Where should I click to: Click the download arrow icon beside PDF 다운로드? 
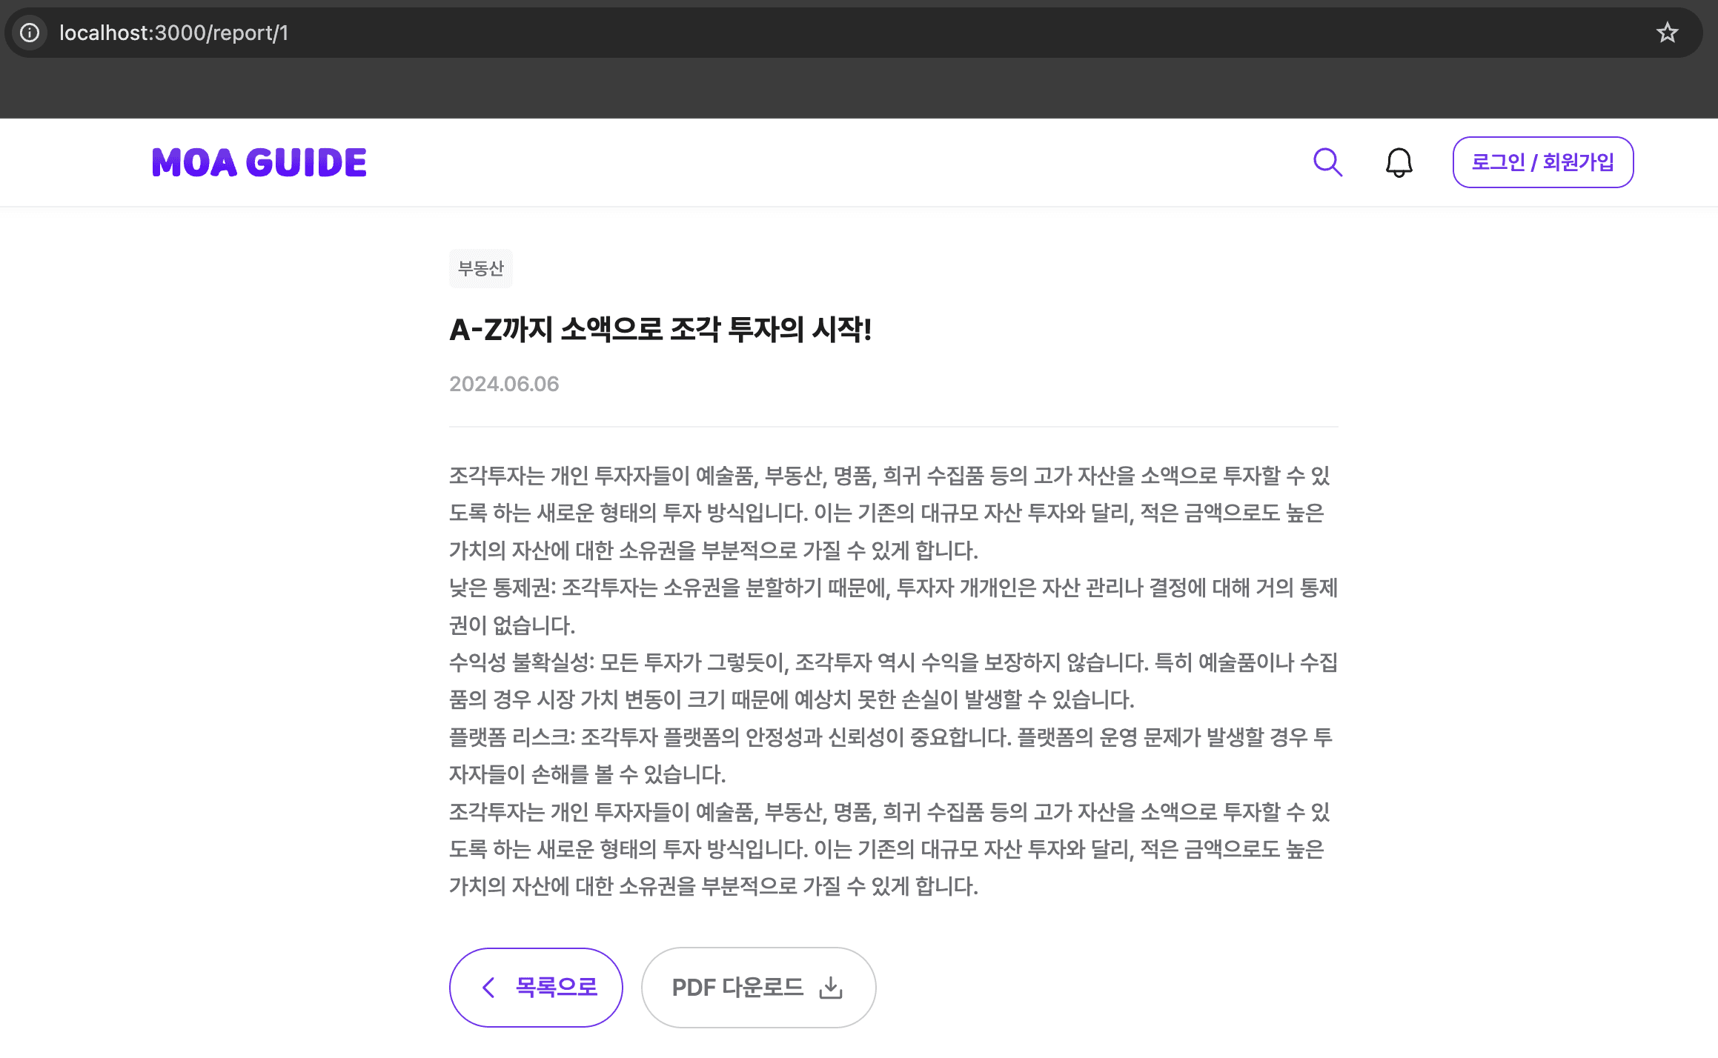(x=831, y=987)
